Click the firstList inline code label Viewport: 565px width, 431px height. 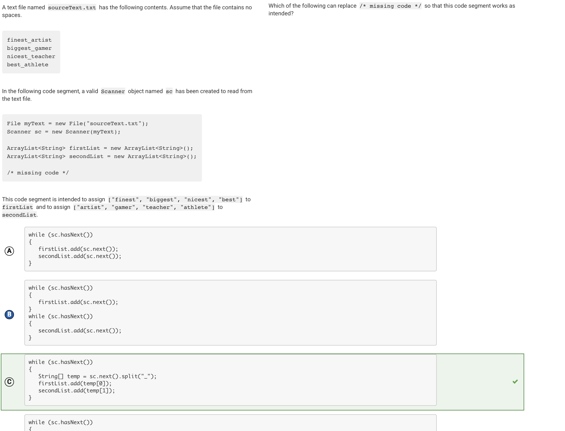coord(18,207)
